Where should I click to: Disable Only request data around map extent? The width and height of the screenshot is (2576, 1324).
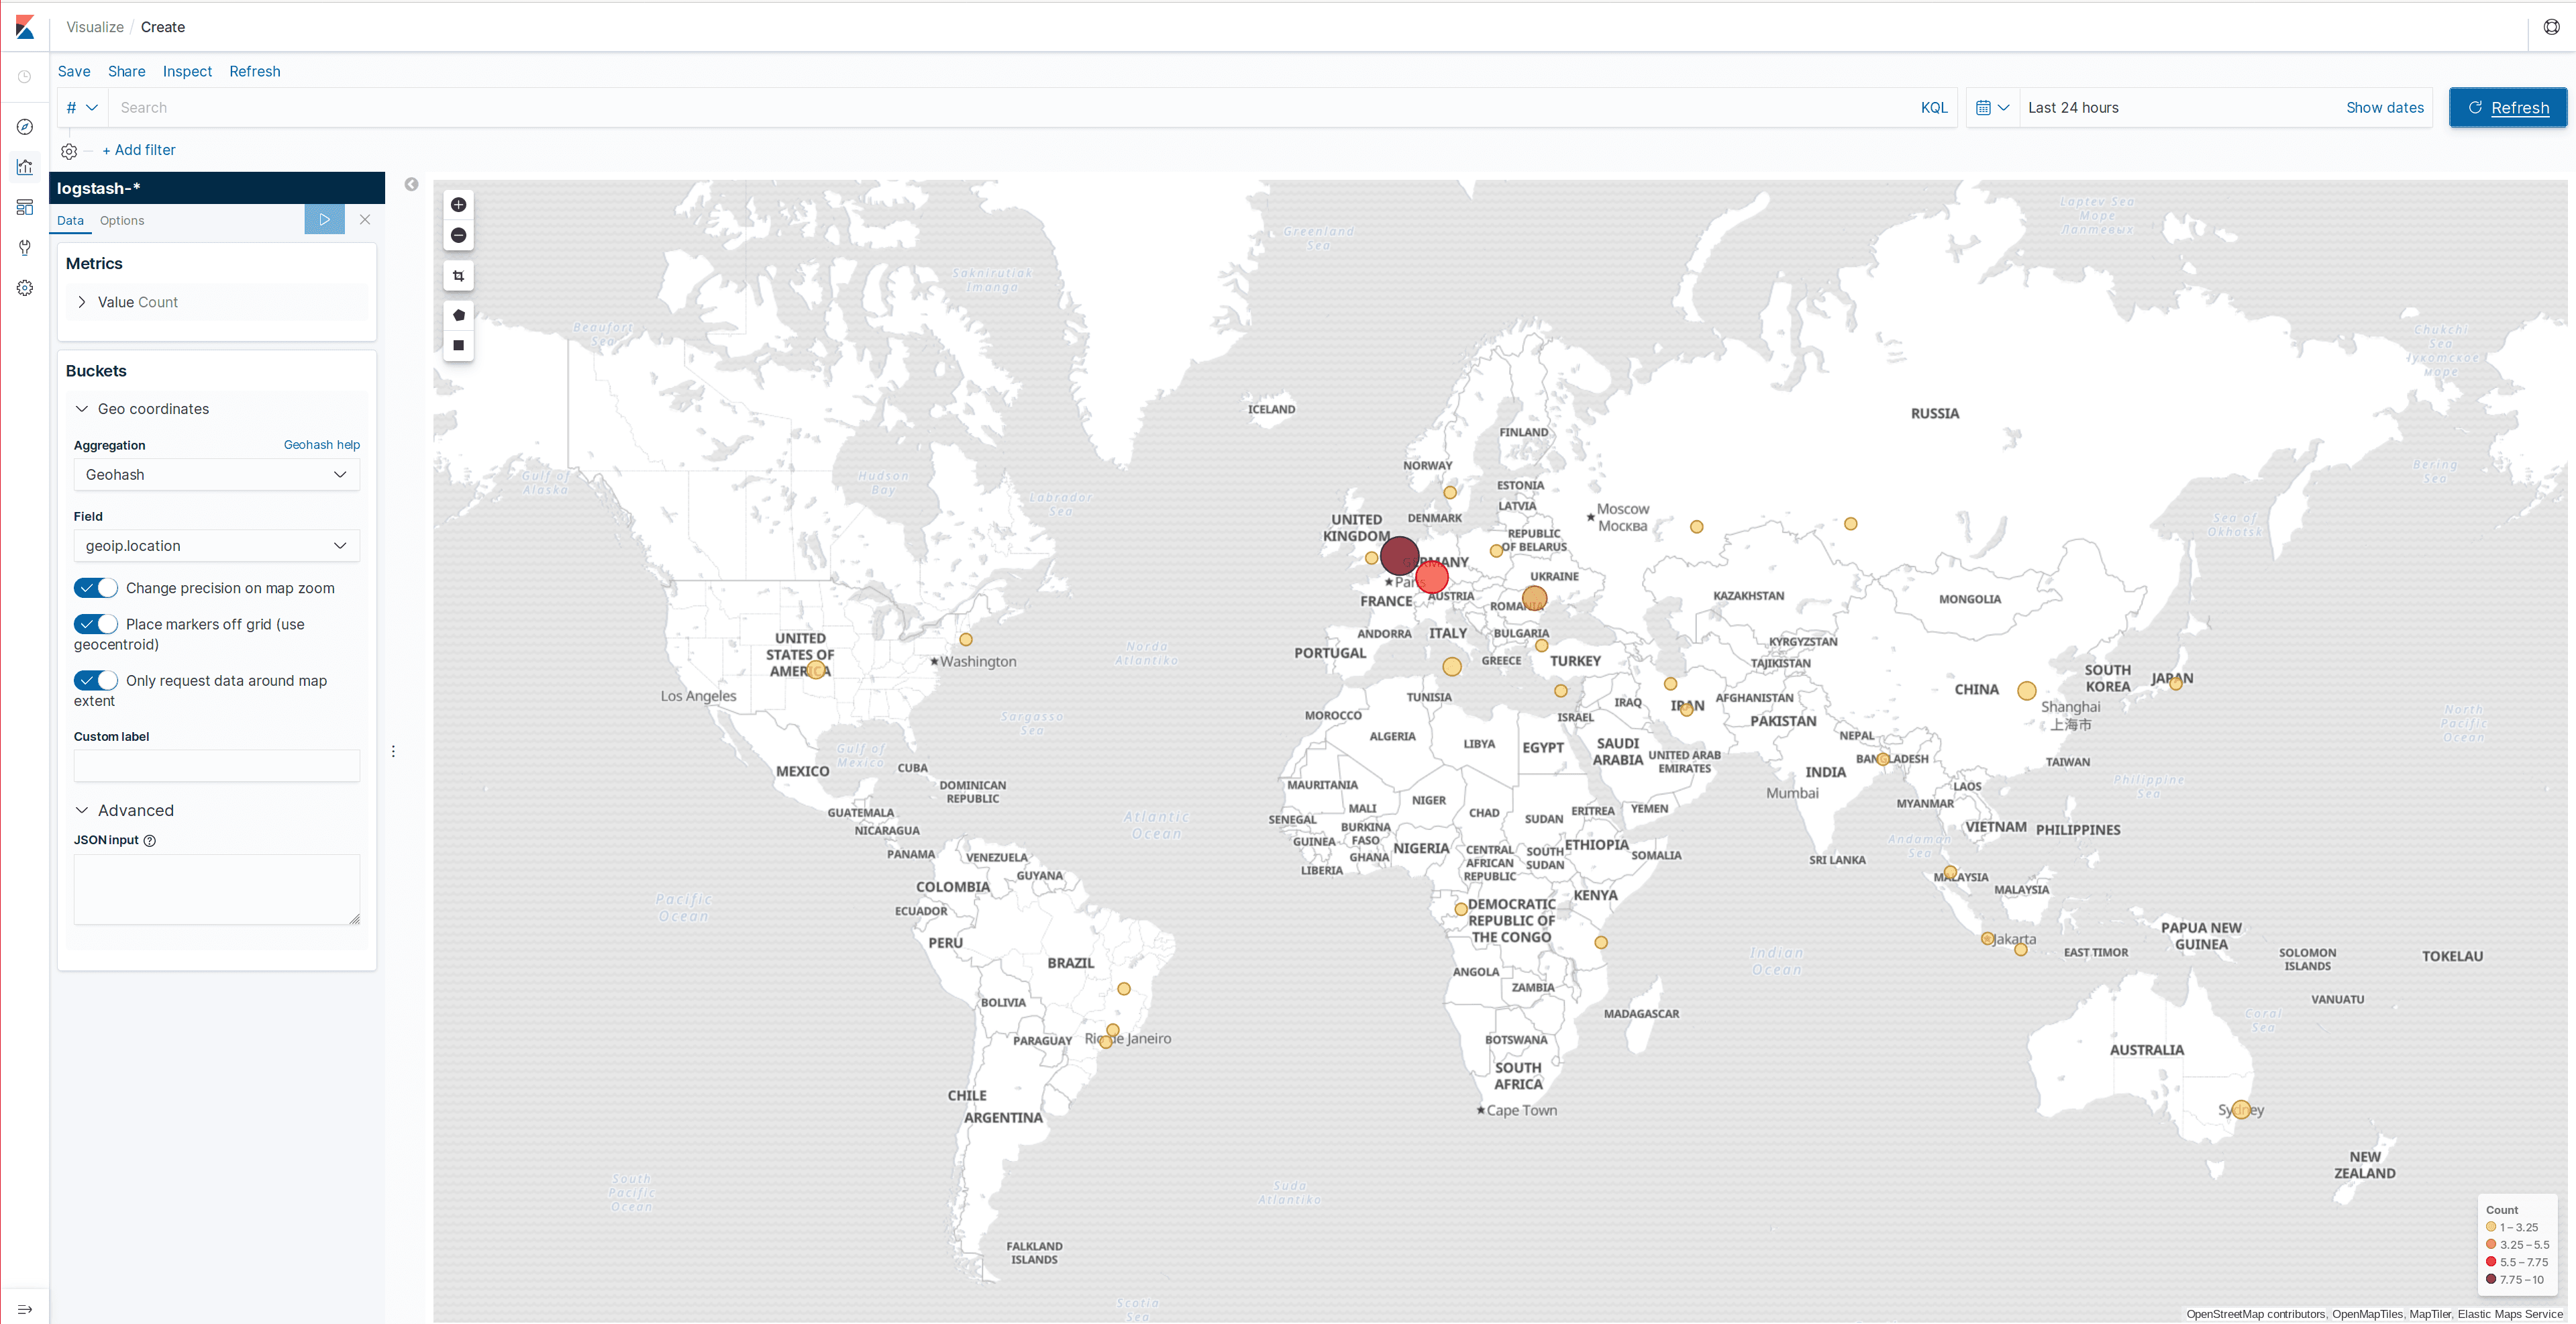click(96, 680)
